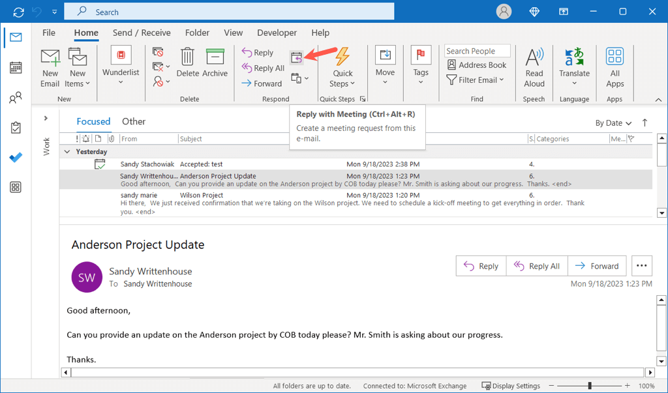Collapse the Yesterday message group
The image size is (668, 393).
[67, 152]
